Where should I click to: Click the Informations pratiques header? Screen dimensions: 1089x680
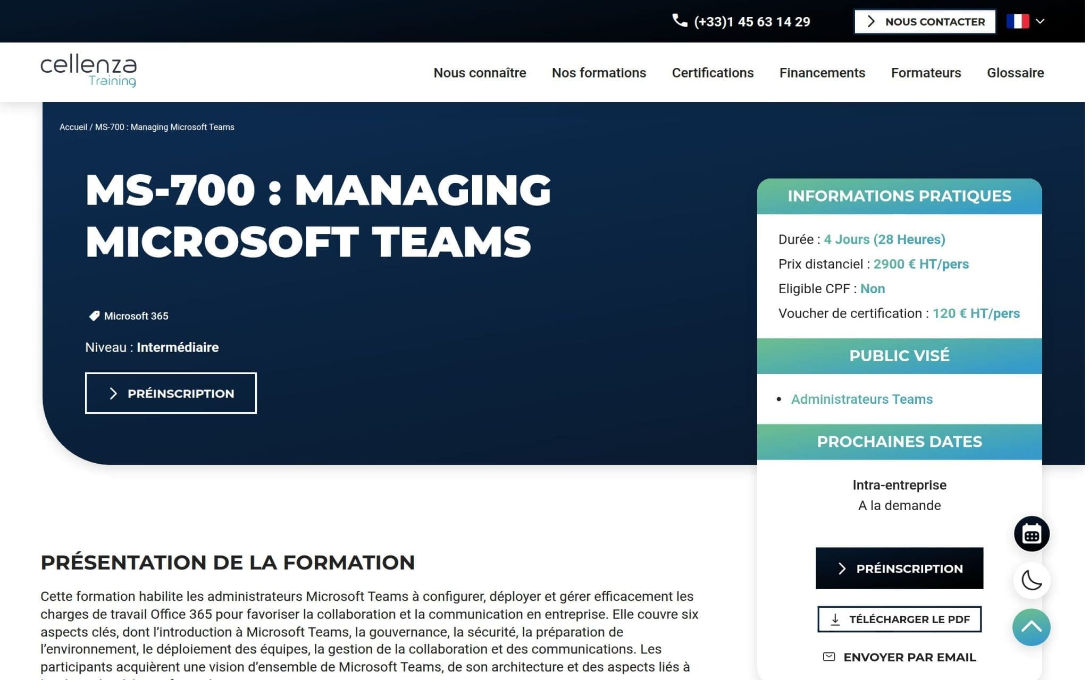pyautogui.click(x=899, y=196)
